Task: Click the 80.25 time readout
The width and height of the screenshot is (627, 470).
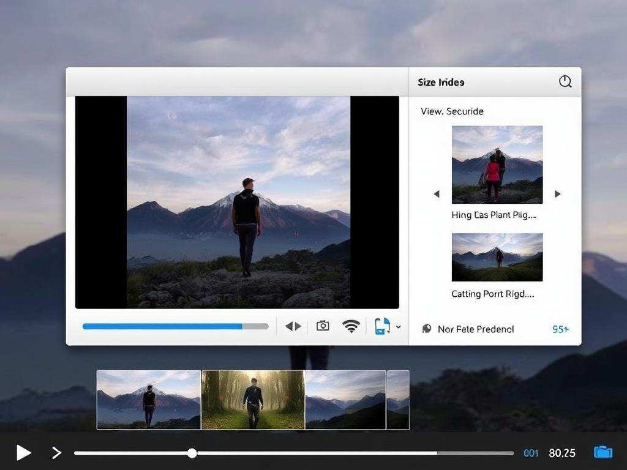Action: pos(562,453)
